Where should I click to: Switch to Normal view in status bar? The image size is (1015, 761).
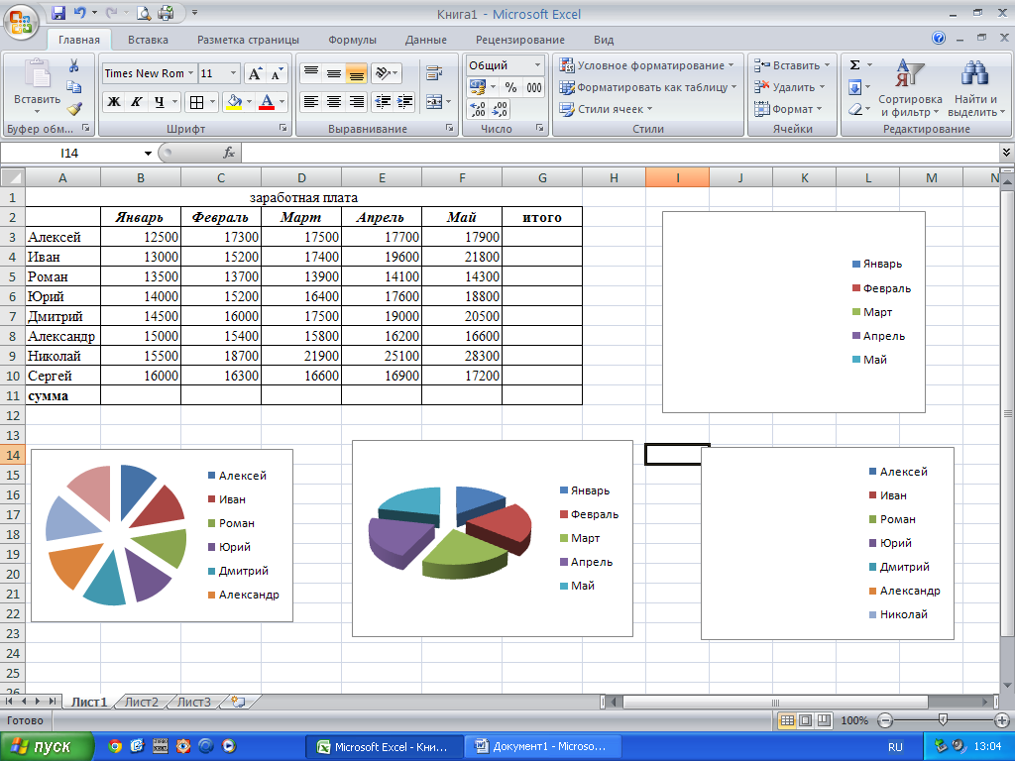pos(786,720)
